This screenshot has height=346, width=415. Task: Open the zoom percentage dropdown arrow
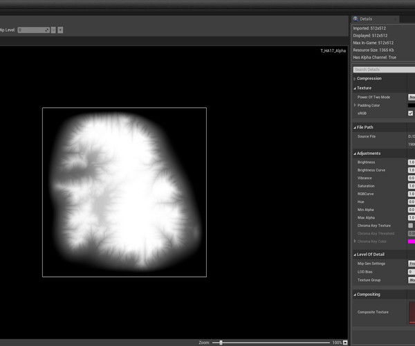click(x=345, y=343)
